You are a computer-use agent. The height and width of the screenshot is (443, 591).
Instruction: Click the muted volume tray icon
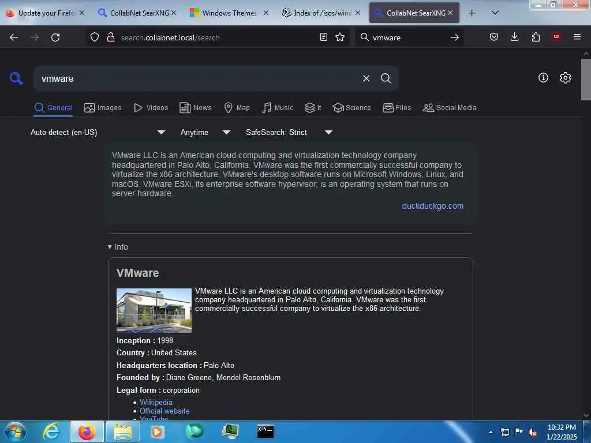533,433
